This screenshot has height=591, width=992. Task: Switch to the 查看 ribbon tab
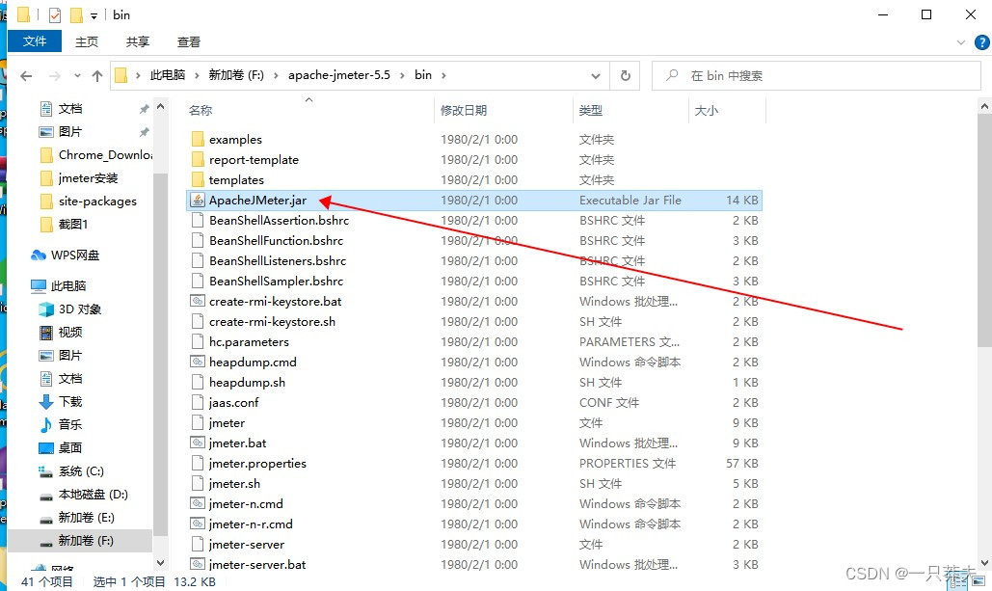[189, 41]
